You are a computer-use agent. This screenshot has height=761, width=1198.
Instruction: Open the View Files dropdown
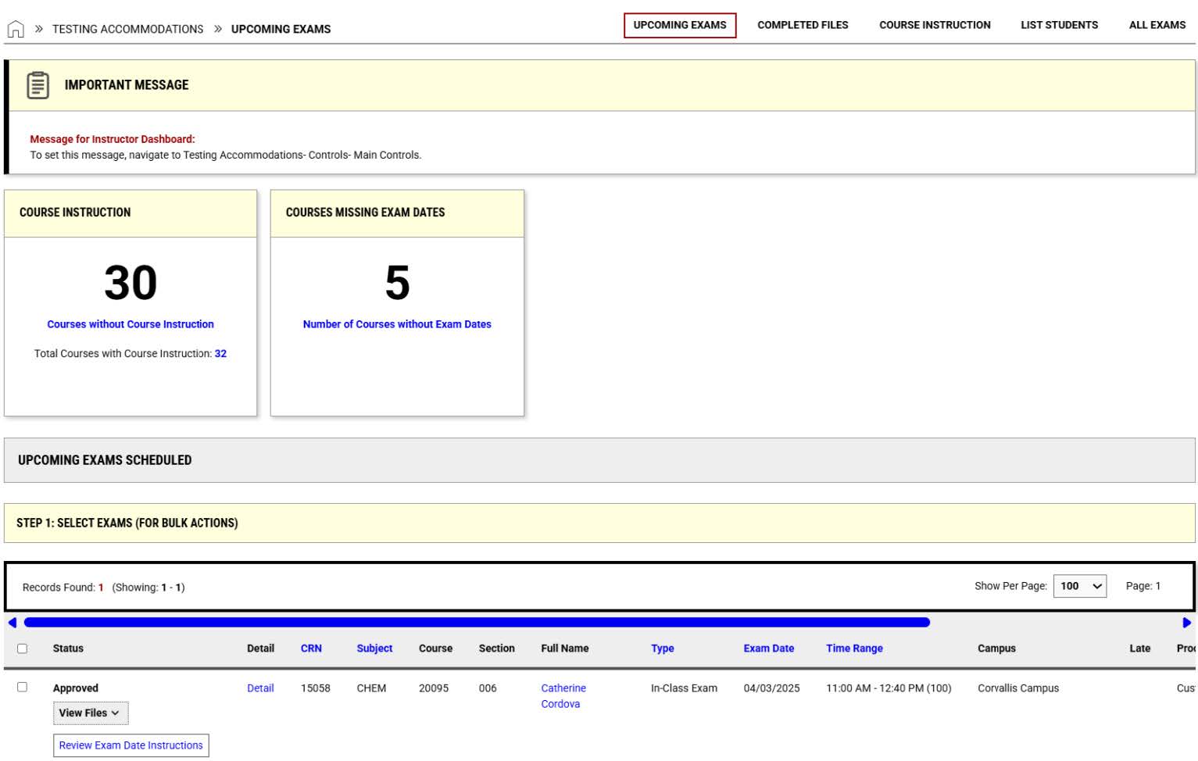[x=90, y=713]
